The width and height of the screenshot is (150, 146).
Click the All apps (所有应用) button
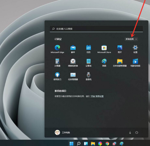pos(131,39)
